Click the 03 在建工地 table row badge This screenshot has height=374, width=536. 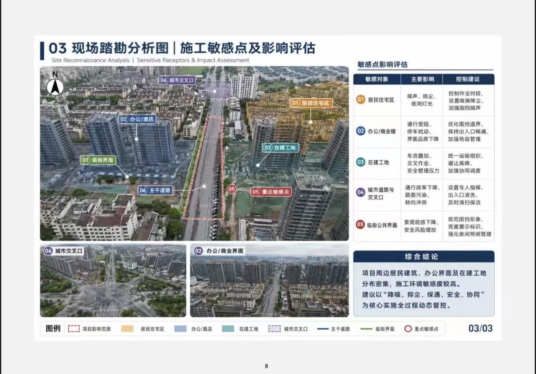[x=360, y=162]
